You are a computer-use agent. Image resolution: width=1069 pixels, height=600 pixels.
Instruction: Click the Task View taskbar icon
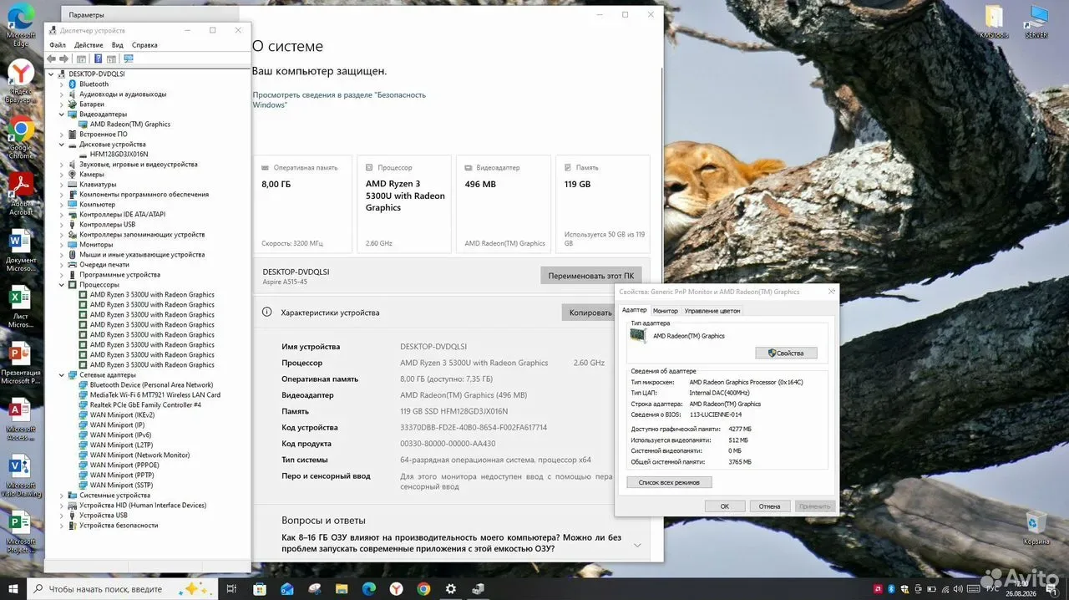coord(232,588)
